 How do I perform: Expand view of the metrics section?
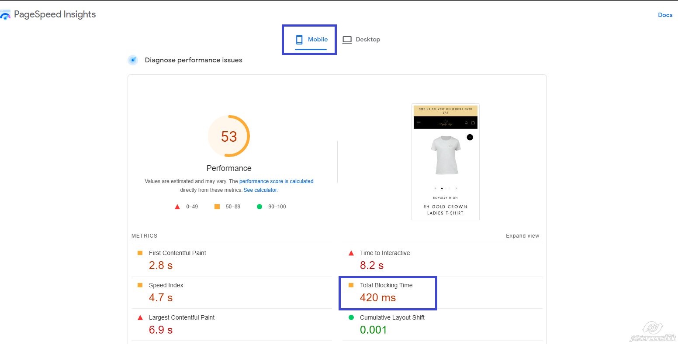tap(522, 236)
